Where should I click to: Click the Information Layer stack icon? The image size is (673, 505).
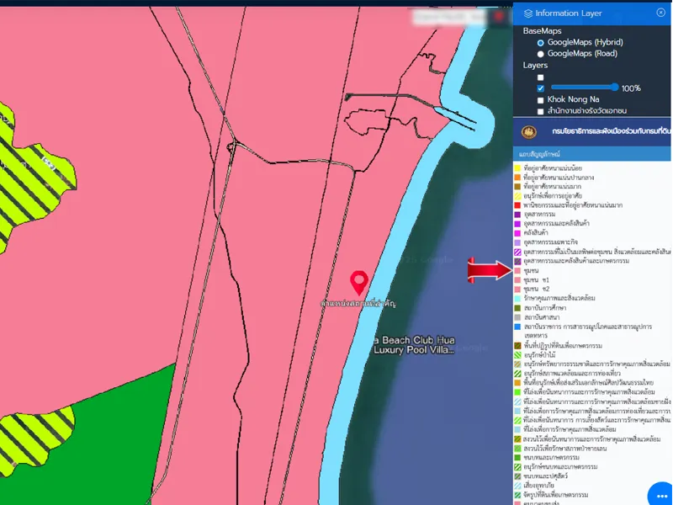[527, 13]
